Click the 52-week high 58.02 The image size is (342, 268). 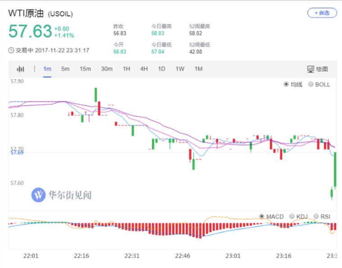pyautogui.click(x=196, y=33)
